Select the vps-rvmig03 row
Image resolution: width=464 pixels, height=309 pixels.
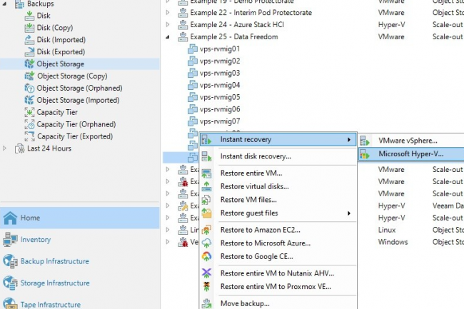point(219,73)
